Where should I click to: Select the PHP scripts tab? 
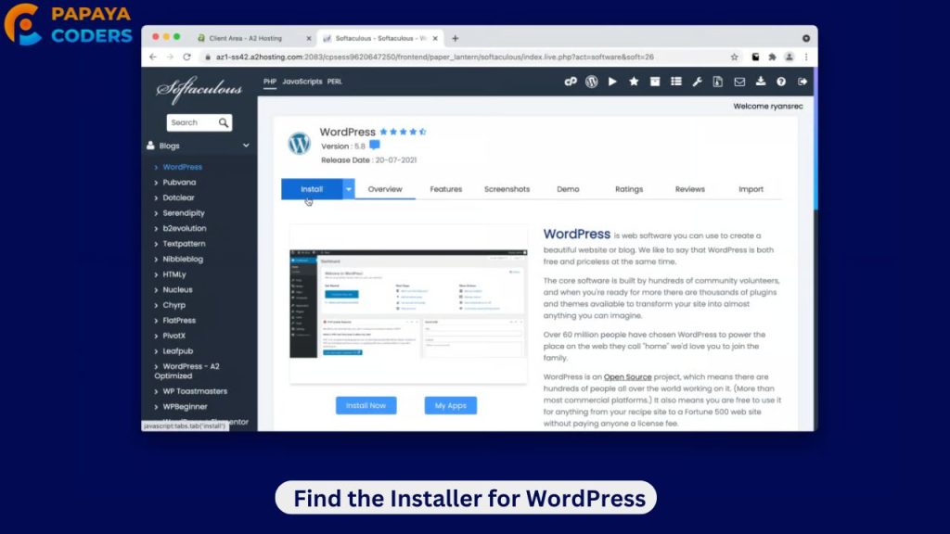tap(270, 82)
